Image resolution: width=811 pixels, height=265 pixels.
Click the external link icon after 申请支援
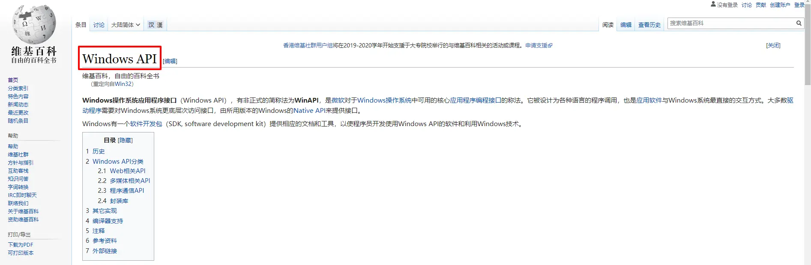(550, 45)
